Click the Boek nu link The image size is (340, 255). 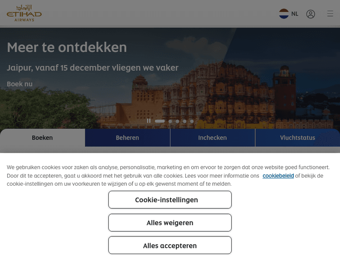(19, 84)
